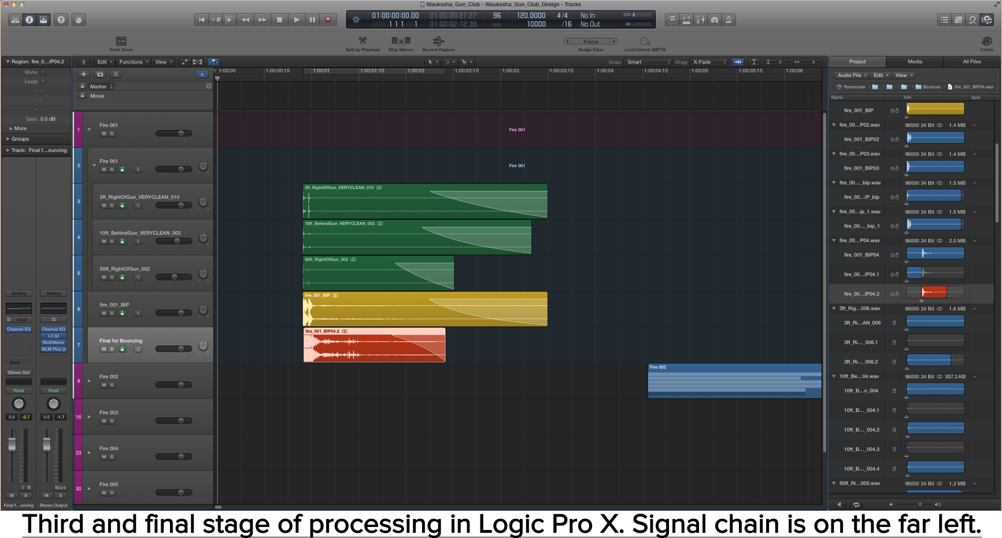Select the red fire_001_BIP04.2 audio region

[x=374, y=345]
